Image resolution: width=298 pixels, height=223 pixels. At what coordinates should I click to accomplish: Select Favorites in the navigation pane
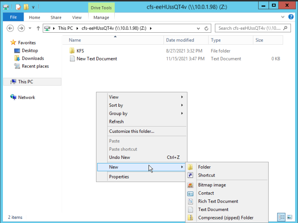27,43
